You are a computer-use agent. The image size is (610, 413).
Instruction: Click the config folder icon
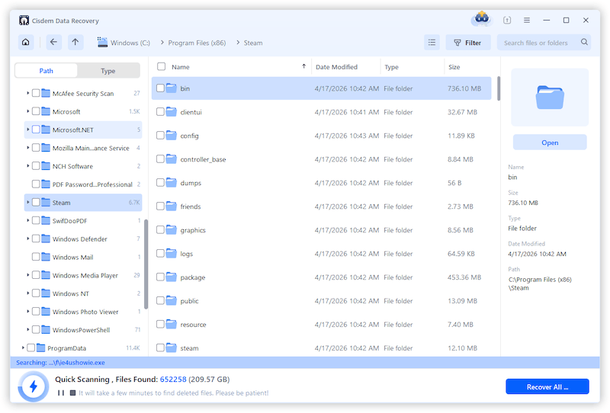click(171, 136)
